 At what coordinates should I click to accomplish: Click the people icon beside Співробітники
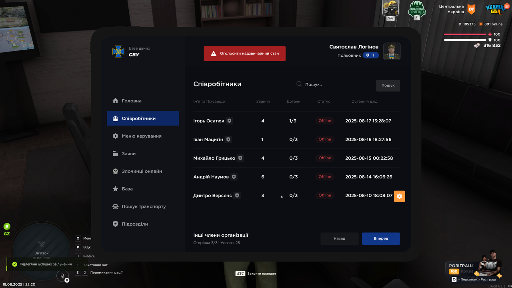tap(116, 118)
